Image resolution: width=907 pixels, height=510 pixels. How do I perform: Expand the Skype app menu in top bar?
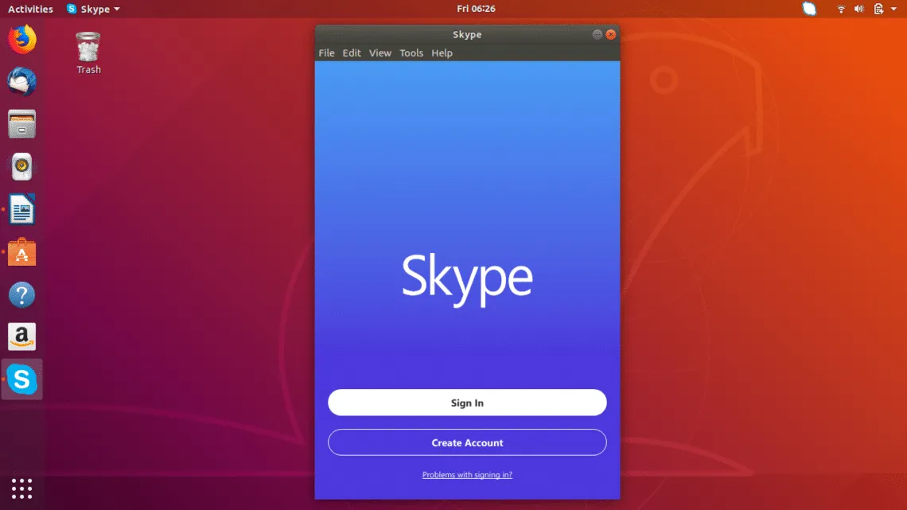point(94,10)
